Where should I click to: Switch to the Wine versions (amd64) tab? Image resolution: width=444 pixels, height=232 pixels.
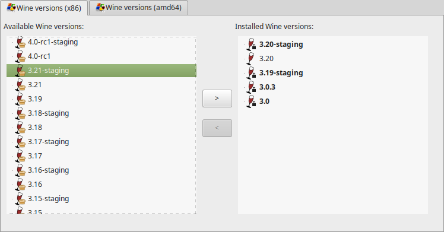pyautogui.click(x=138, y=8)
